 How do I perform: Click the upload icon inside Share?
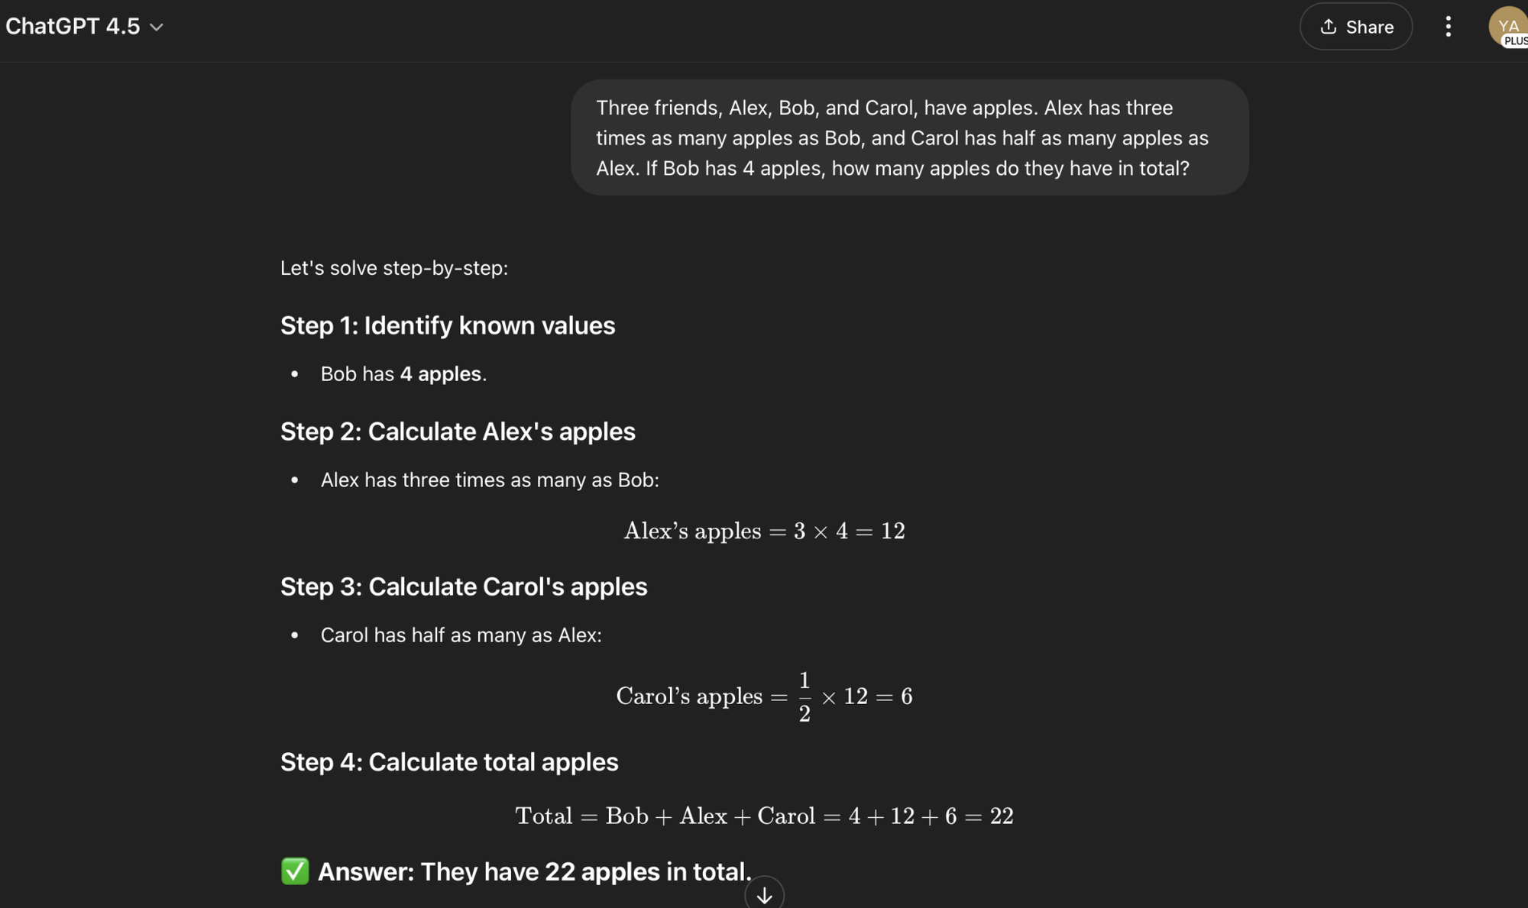(x=1329, y=27)
